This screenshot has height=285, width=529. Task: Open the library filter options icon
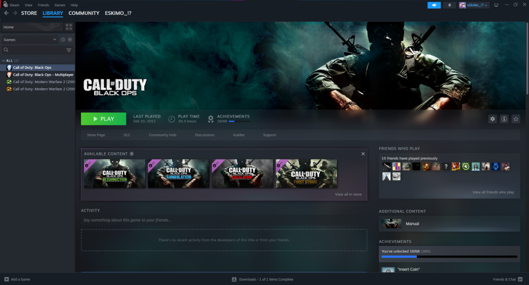click(x=69, y=50)
